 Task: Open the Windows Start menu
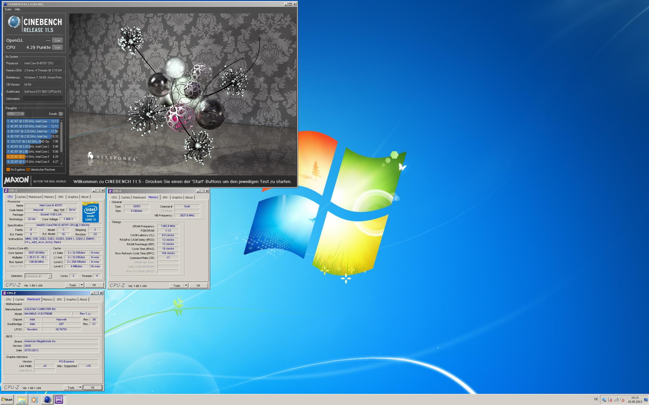(7, 400)
